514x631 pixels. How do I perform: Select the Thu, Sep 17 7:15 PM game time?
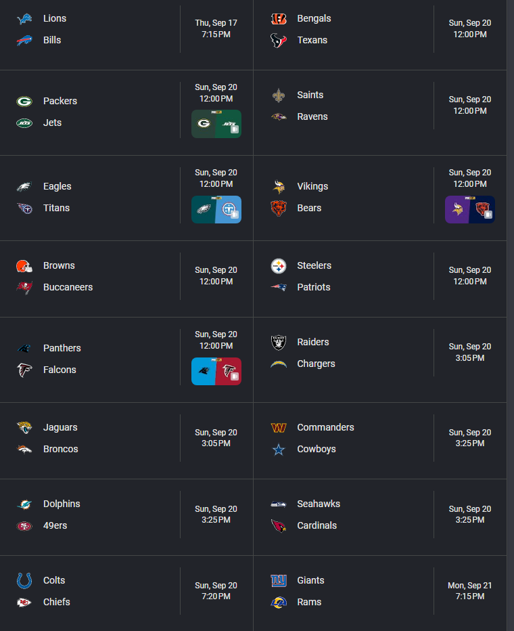click(216, 28)
